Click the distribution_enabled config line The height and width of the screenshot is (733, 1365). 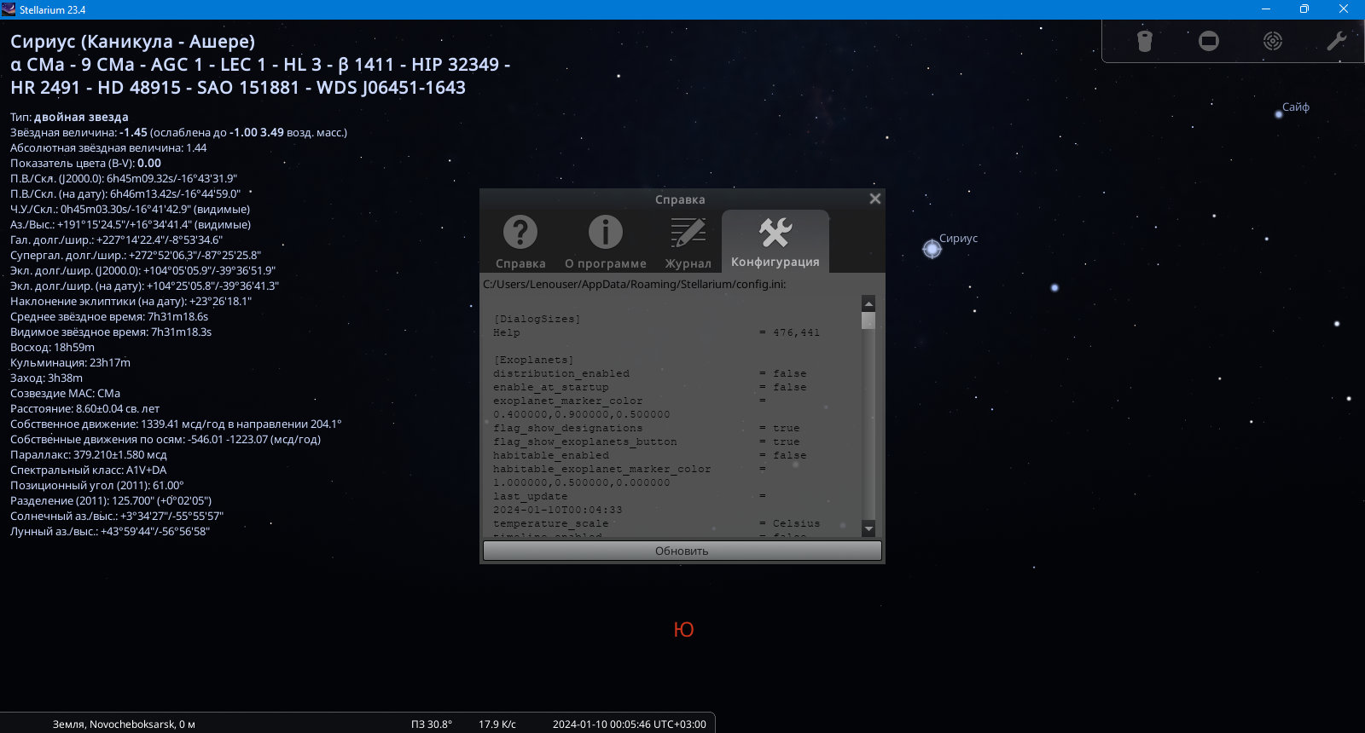click(x=649, y=373)
